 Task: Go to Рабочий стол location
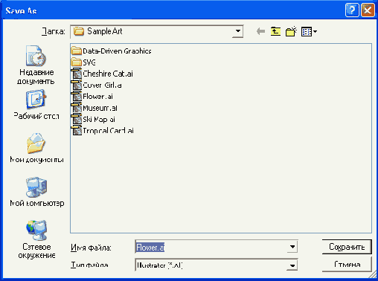[x=36, y=105]
